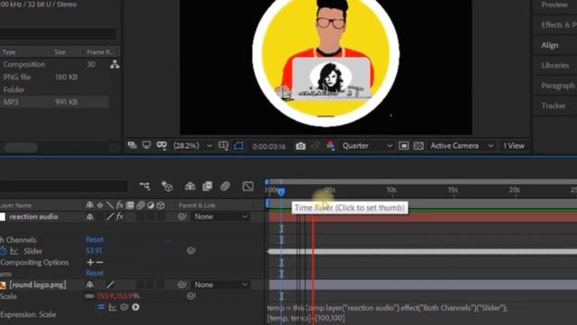The image size is (577, 325).
Task: Click Reset for the Both Channels effect
Action: (95, 239)
